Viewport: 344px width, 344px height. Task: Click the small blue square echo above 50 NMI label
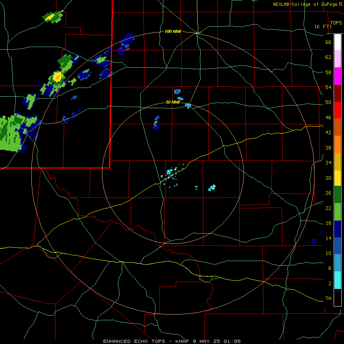pos(177,91)
